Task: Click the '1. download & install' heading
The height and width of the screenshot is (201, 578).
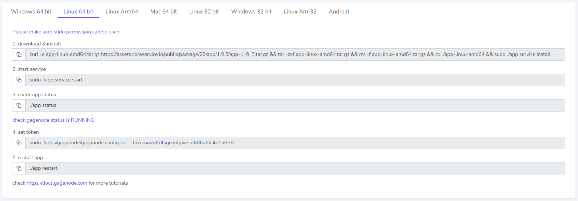Action: click(37, 44)
